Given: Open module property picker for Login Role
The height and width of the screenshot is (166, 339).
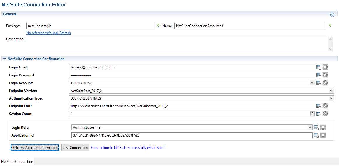Looking at the screenshot, I should [316, 128].
